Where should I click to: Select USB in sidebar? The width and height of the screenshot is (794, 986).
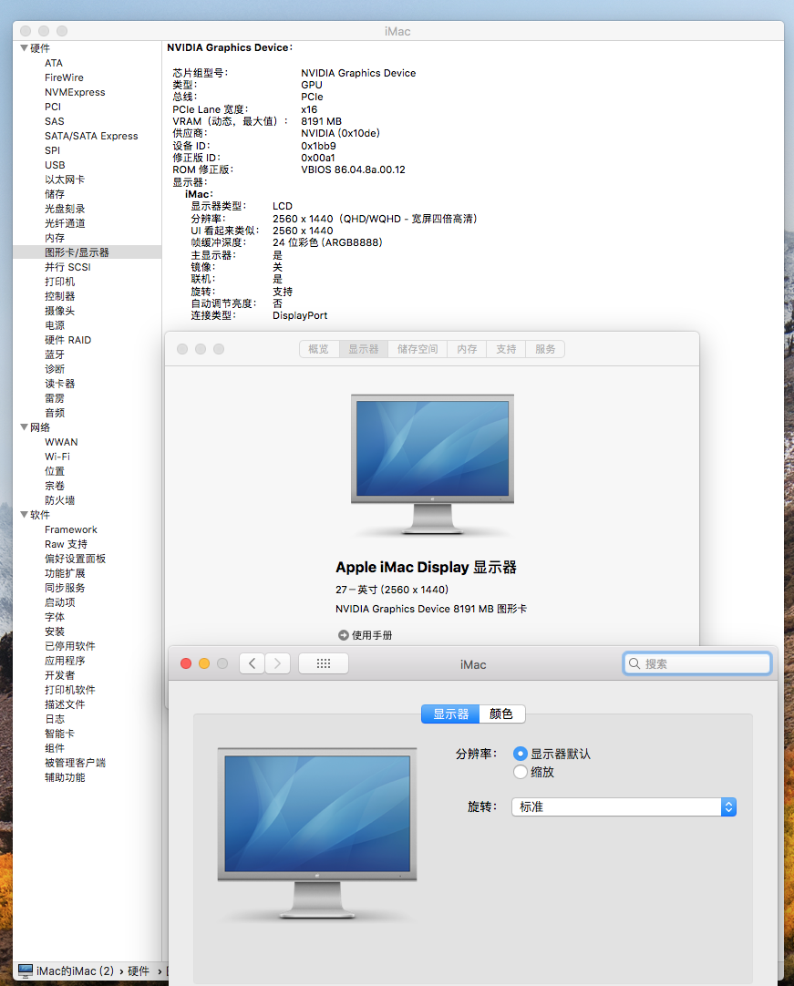(x=55, y=165)
